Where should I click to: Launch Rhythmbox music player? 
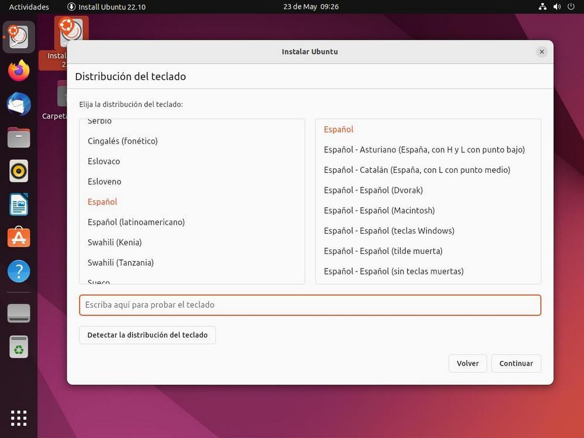point(19,171)
